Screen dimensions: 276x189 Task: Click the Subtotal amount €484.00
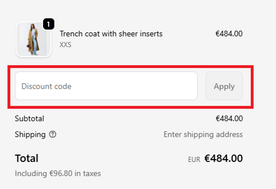(x=229, y=119)
